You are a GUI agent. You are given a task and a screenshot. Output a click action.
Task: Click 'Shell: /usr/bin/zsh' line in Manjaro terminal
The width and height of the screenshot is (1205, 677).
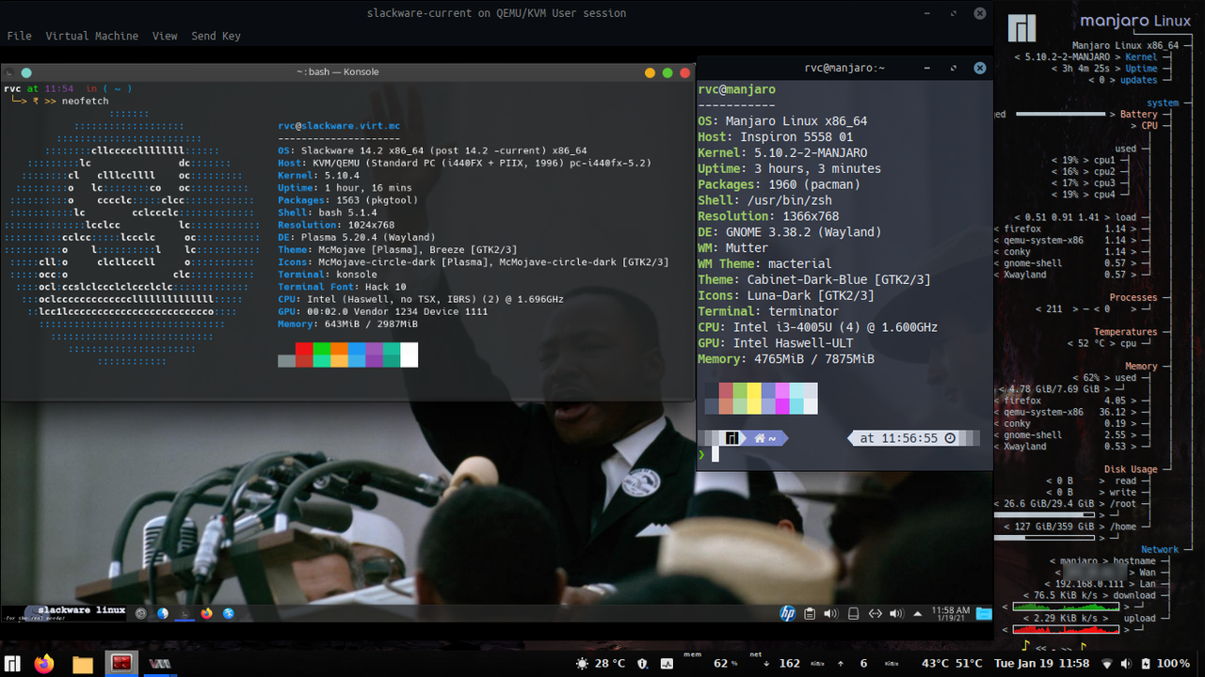click(x=764, y=200)
